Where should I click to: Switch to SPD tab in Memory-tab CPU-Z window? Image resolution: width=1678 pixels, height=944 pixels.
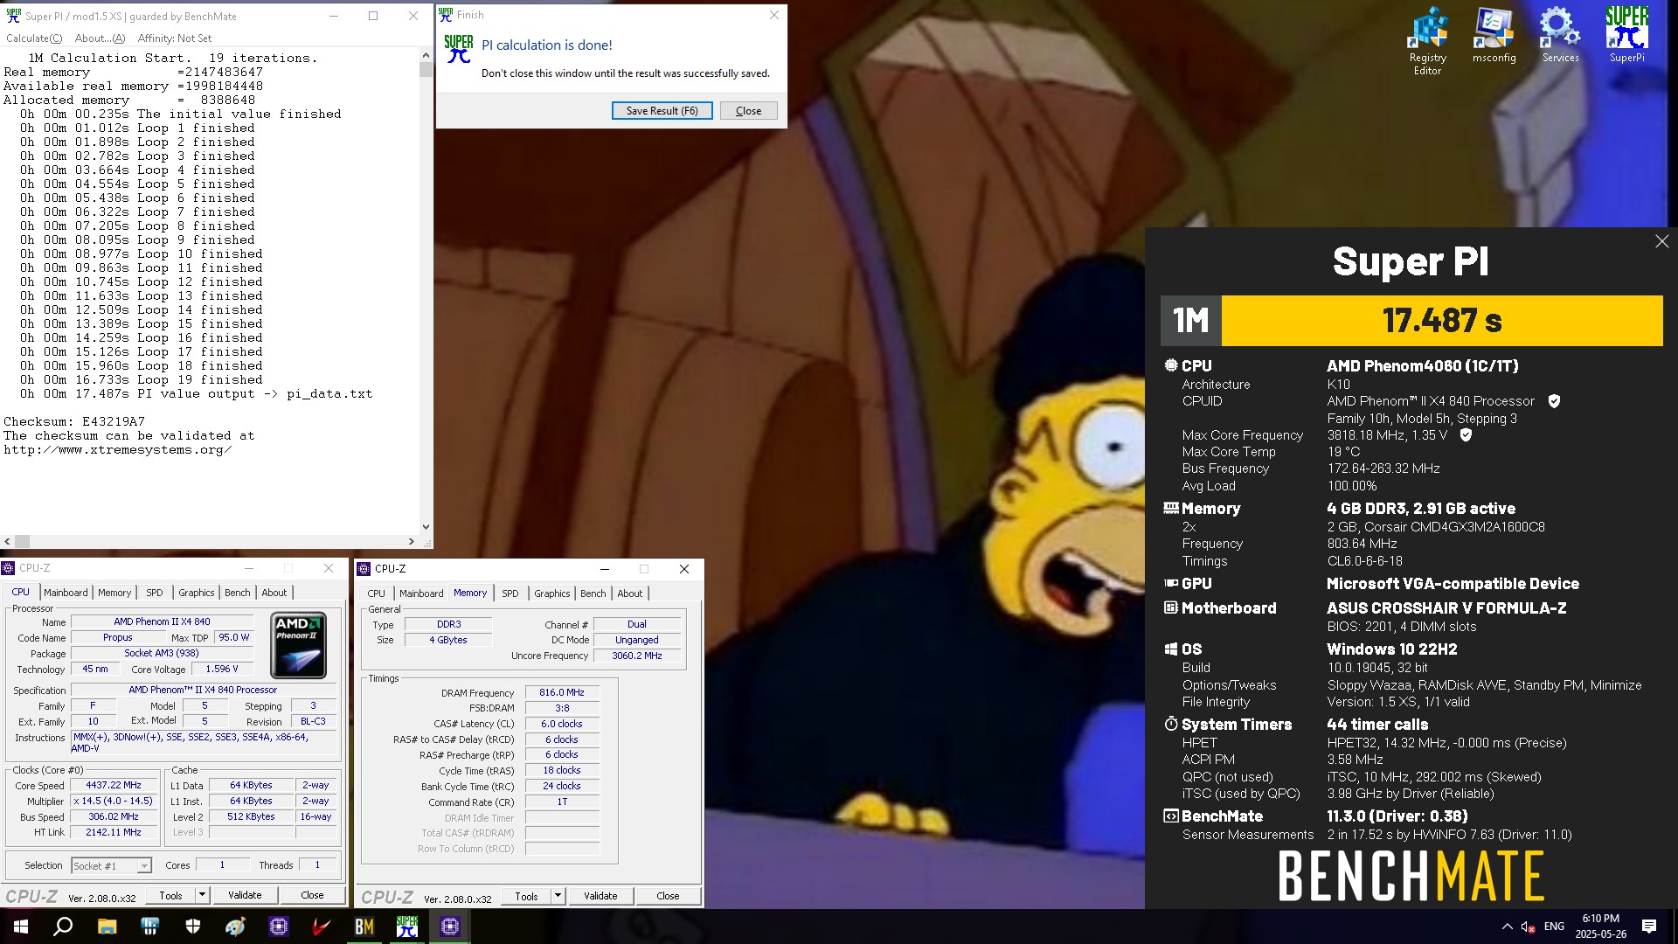tap(510, 593)
